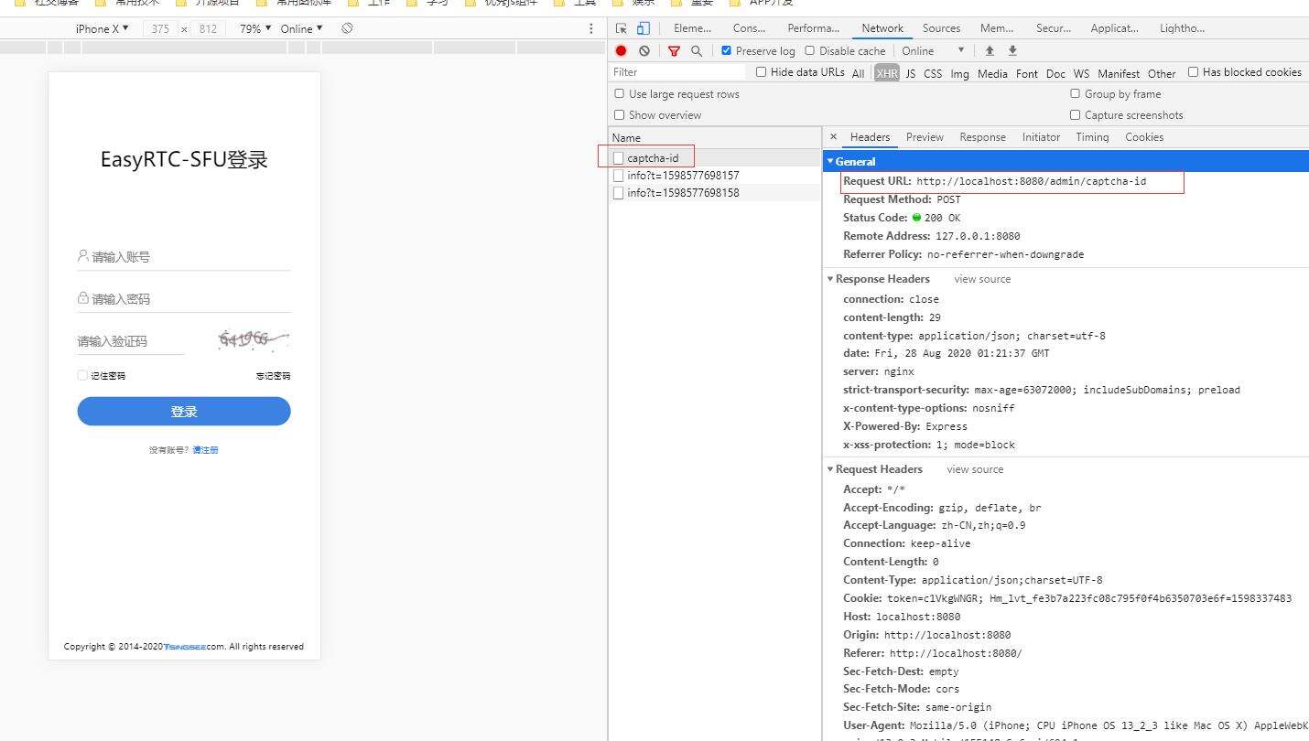Uncheck the Preserve log checkbox
This screenshot has width=1309, height=741.
pyautogui.click(x=727, y=51)
